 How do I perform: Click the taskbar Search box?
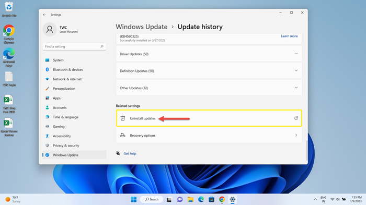tap(152, 199)
